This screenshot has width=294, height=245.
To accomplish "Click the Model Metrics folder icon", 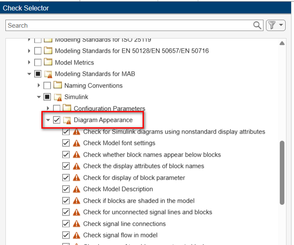I will coord(48,62).
